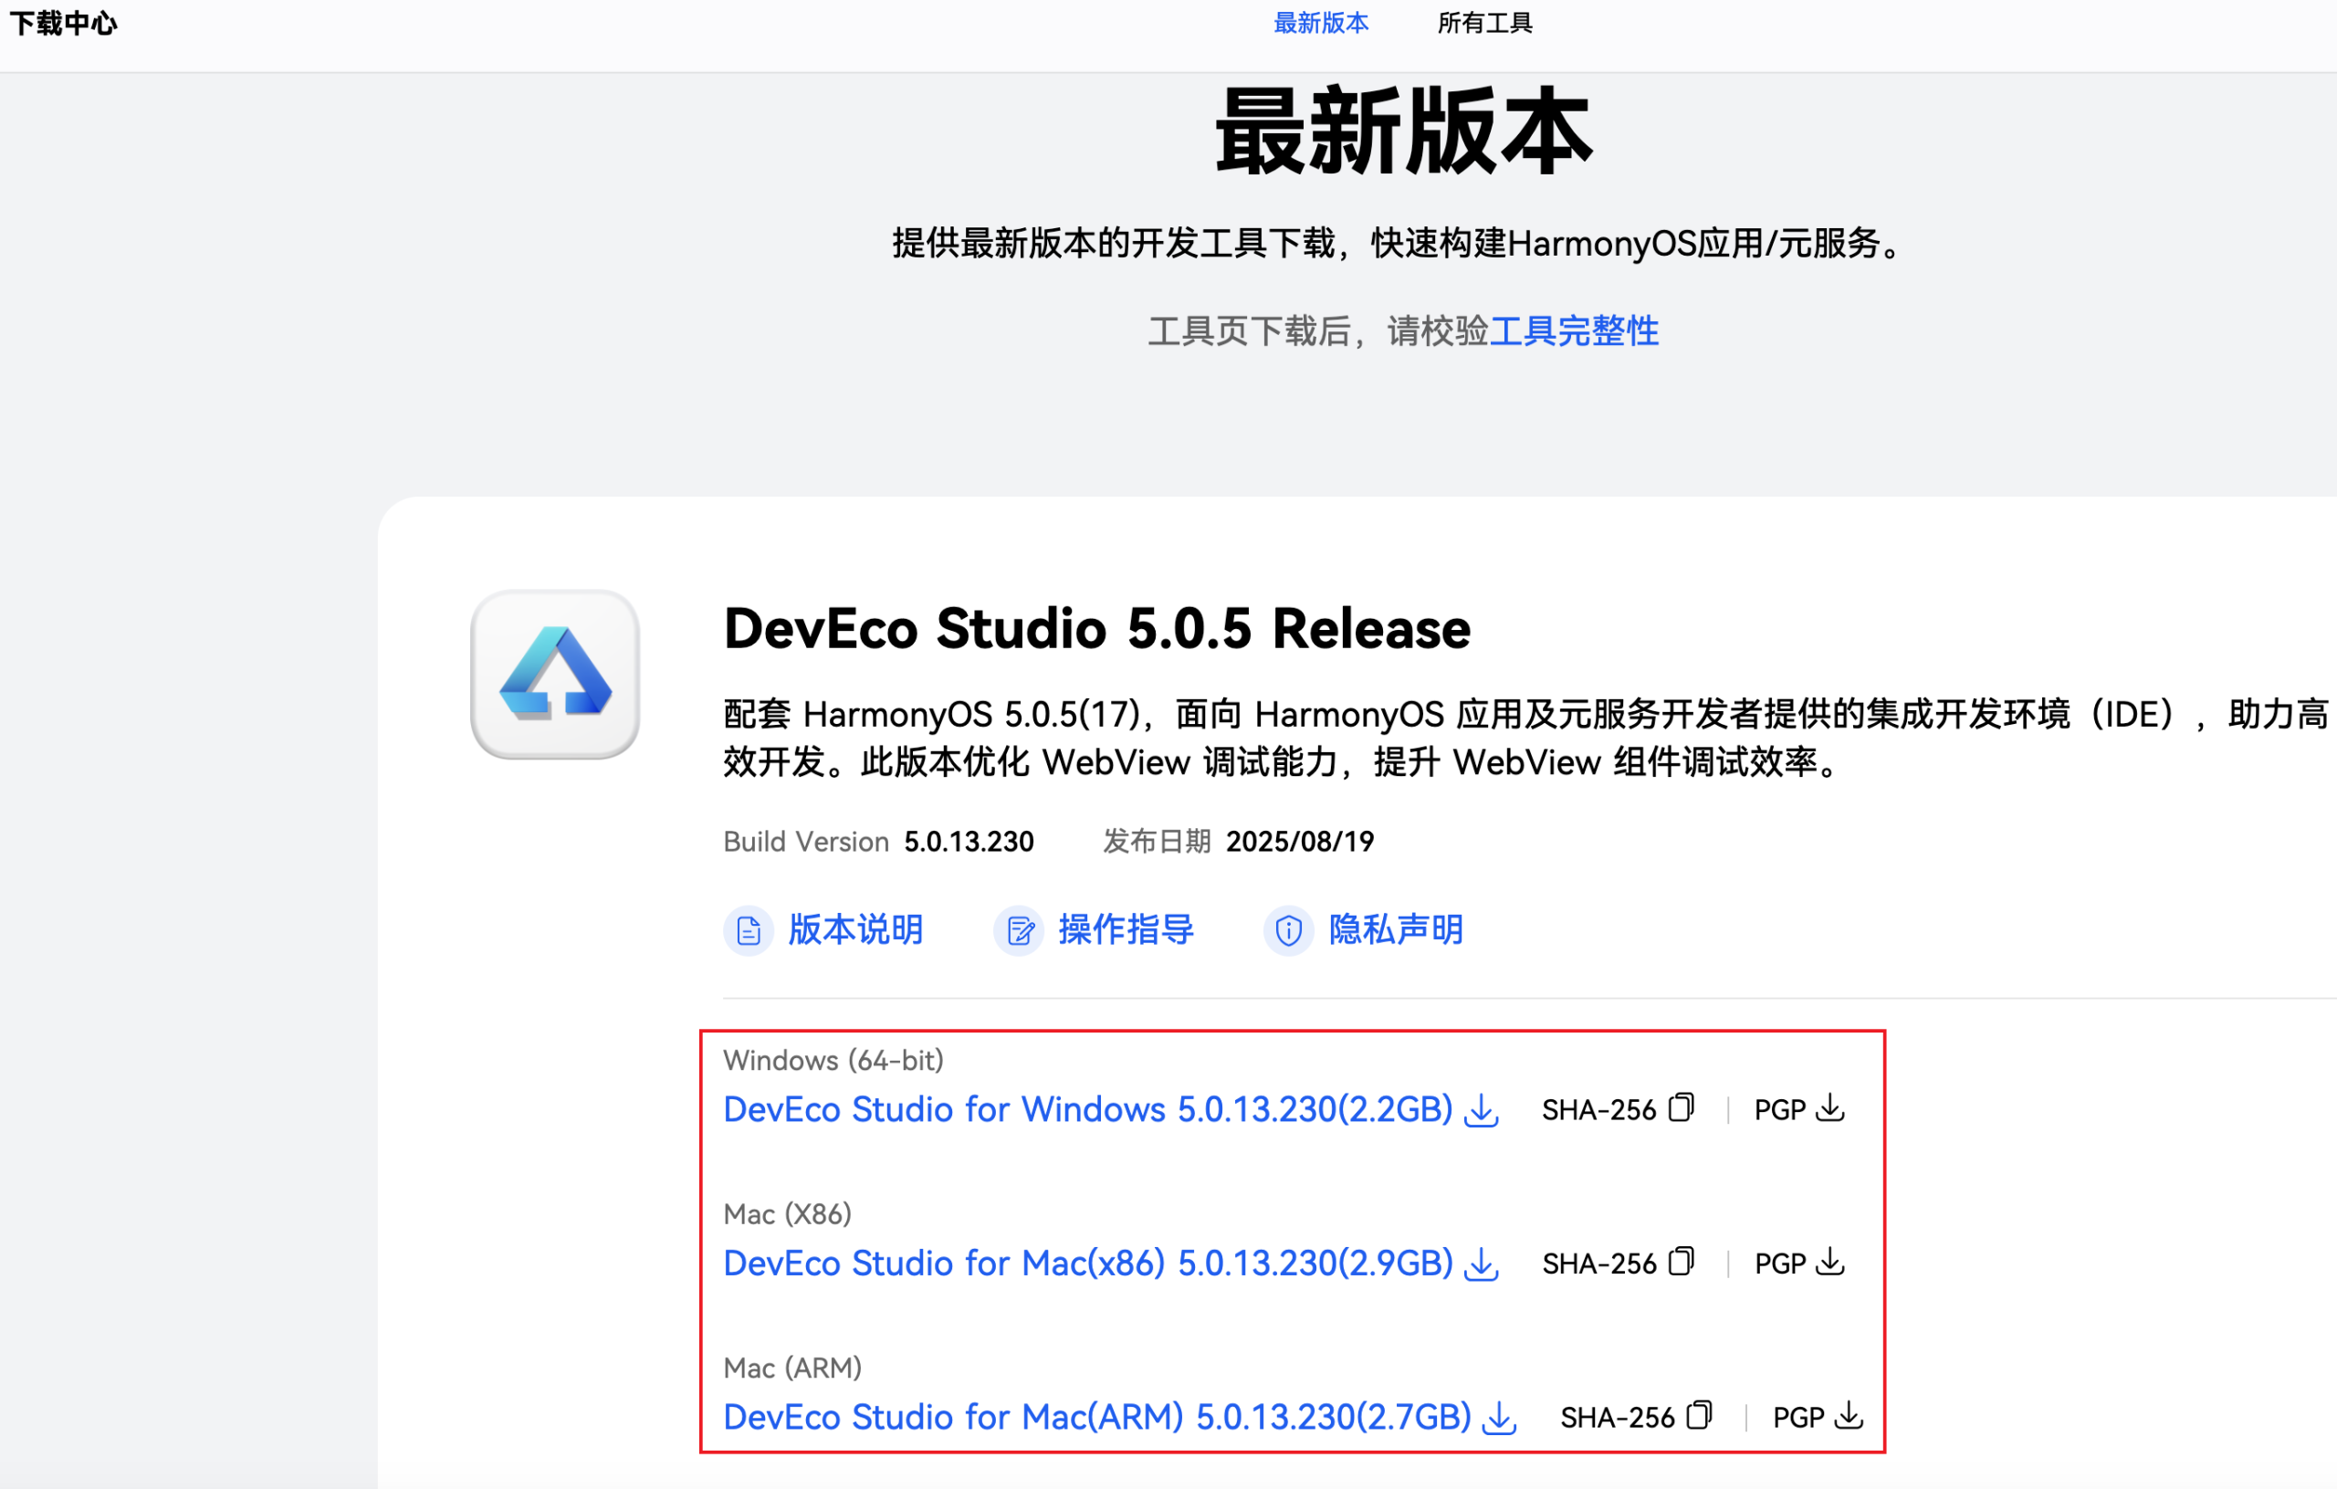Screen dimensions: 2337x1489
Task: Download the PGP file for the Windows build
Action: [1829, 1107]
